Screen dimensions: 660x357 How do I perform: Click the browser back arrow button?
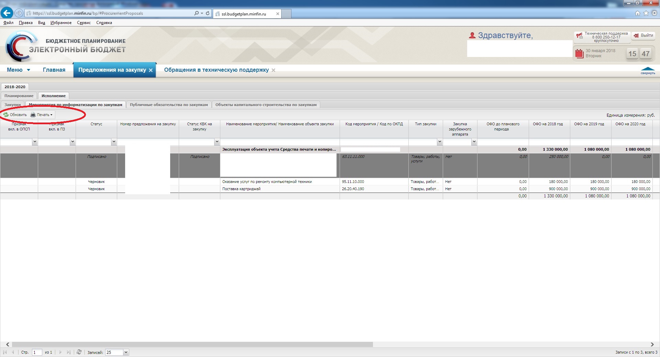(x=7, y=13)
